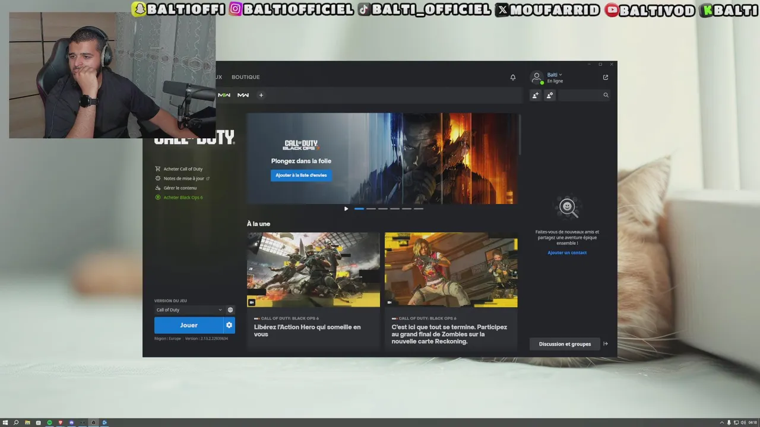
Task: Open game options gear next to Jouer
Action: [229, 325]
